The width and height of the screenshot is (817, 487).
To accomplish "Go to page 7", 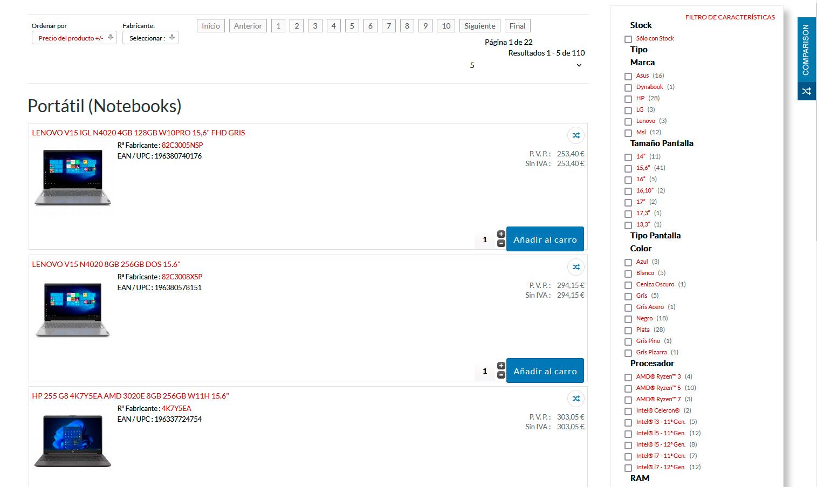I will (389, 26).
